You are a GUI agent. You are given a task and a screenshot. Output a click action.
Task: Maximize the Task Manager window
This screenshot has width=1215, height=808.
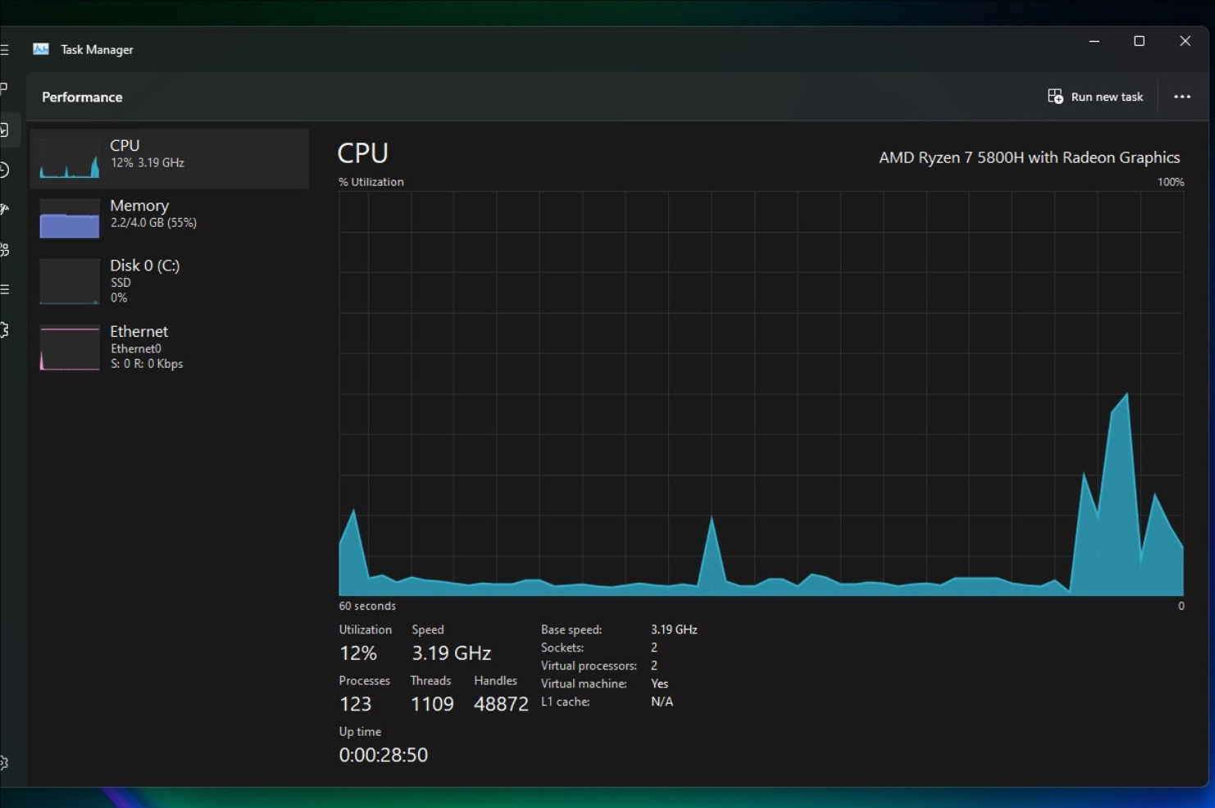(x=1139, y=41)
